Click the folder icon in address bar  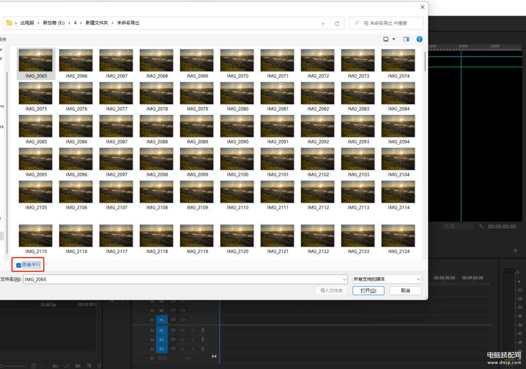point(9,23)
